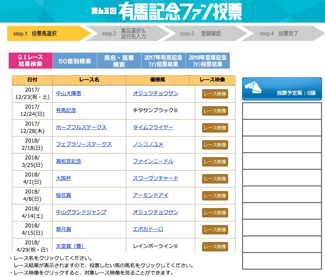Viewport: 325px width, 277px height.
Task: Click the 第63回 有馬記念ファン投票 banner title
Action: click(166, 11)
